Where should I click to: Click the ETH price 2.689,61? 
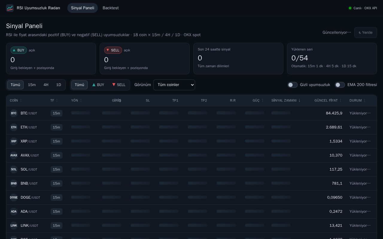[x=334, y=127]
